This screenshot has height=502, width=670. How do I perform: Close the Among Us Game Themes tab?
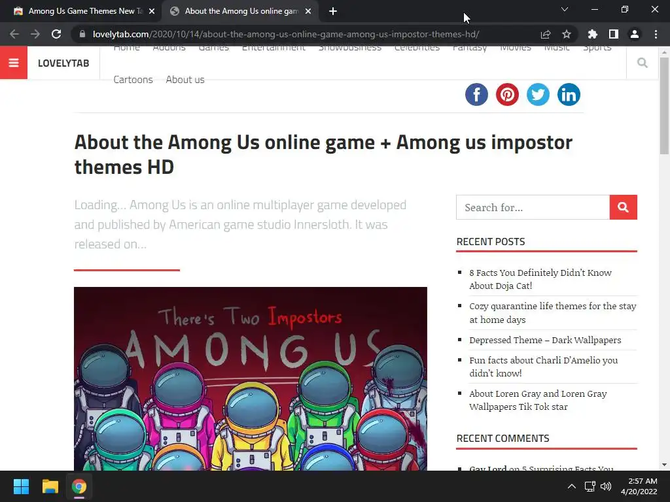pyautogui.click(x=152, y=11)
